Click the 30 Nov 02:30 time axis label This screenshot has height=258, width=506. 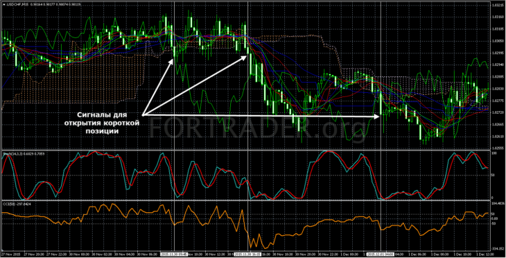click(101, 255)
